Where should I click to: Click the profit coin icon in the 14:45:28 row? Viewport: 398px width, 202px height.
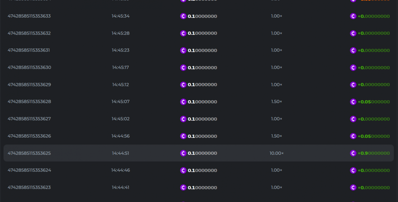(x=353, y=33)
